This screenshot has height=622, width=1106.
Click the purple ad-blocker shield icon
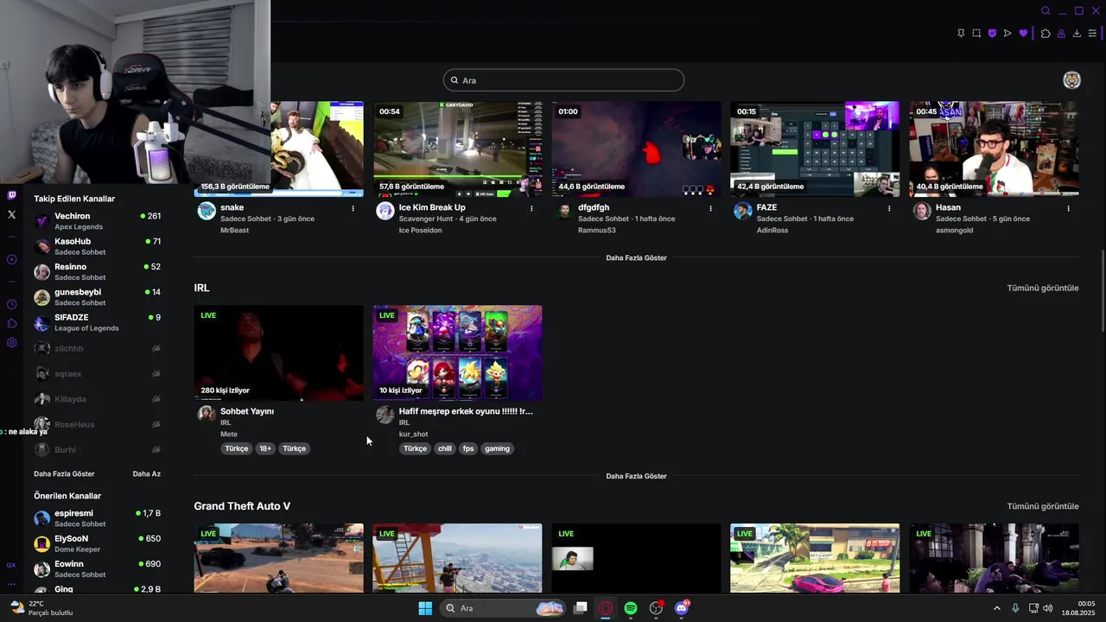[x=992, y=33]
